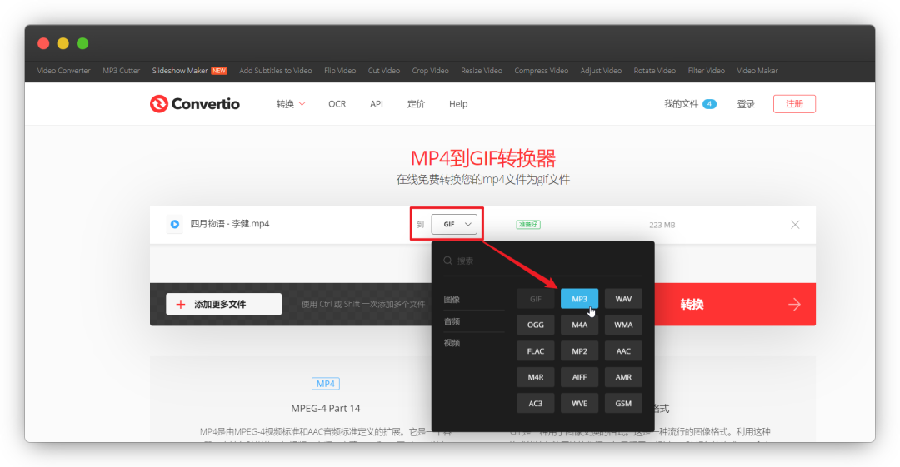
Task: Open the 我的文件 badge showing 4
Action: pyautogui.click(x=709, y=104)
